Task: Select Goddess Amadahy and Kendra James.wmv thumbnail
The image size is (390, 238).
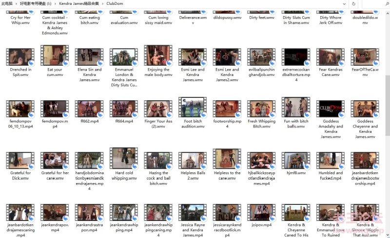Action: click(x=331, y=109)
